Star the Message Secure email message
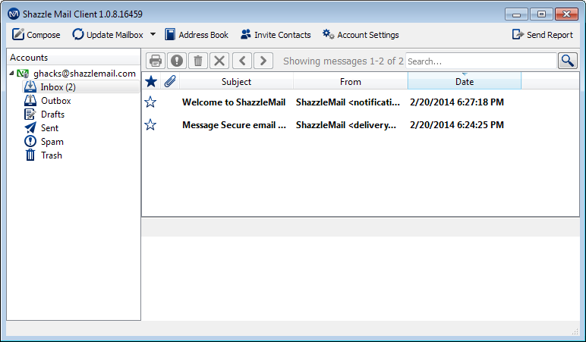Screen dimensions: 586x342 tap(150, 125)
